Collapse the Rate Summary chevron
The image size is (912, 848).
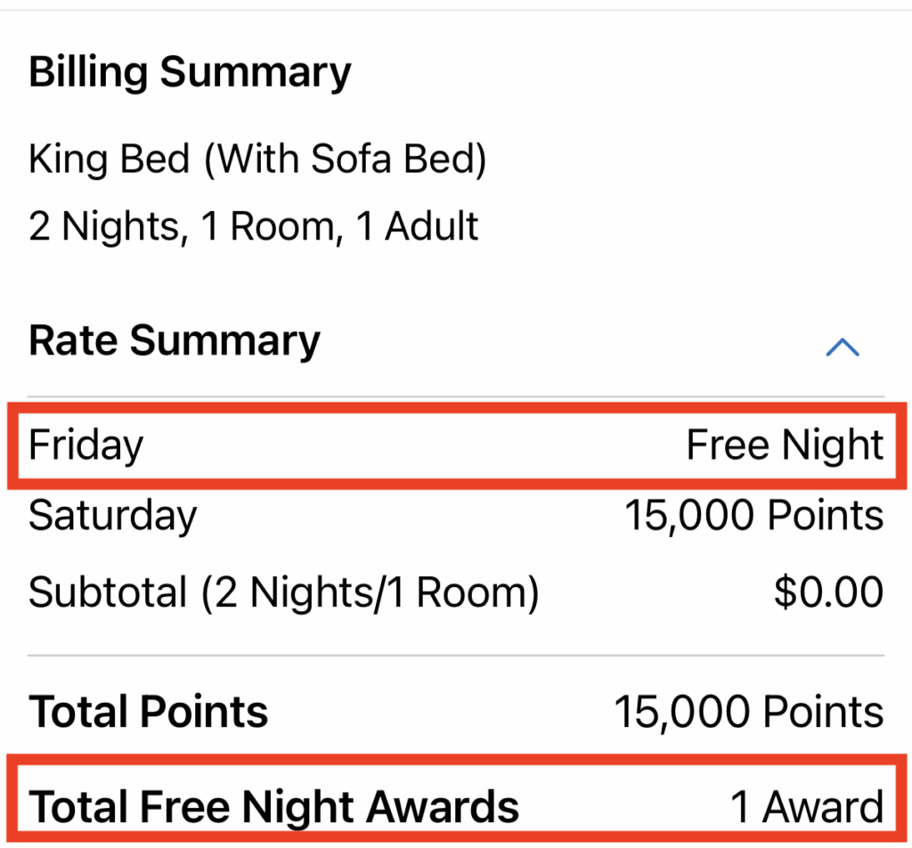click(x=842, y=347)
